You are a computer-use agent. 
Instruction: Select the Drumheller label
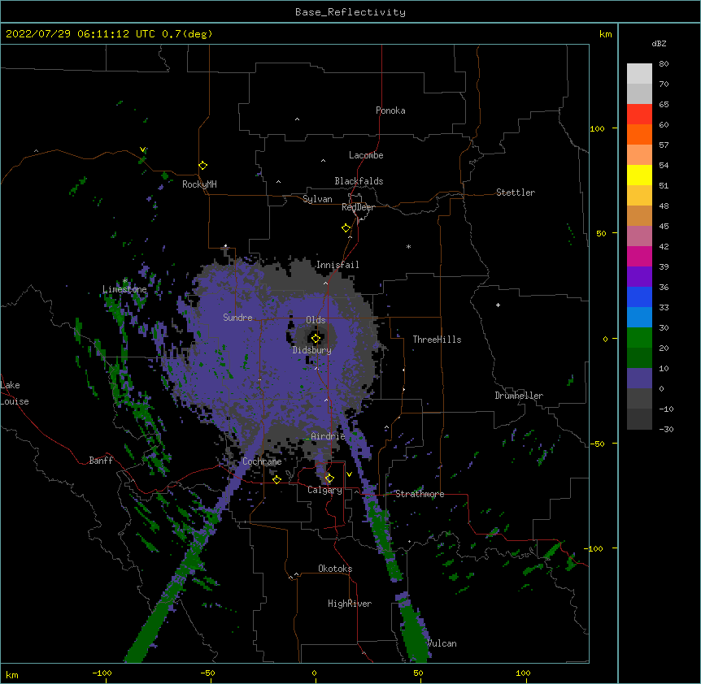click(x=519, y=396)
